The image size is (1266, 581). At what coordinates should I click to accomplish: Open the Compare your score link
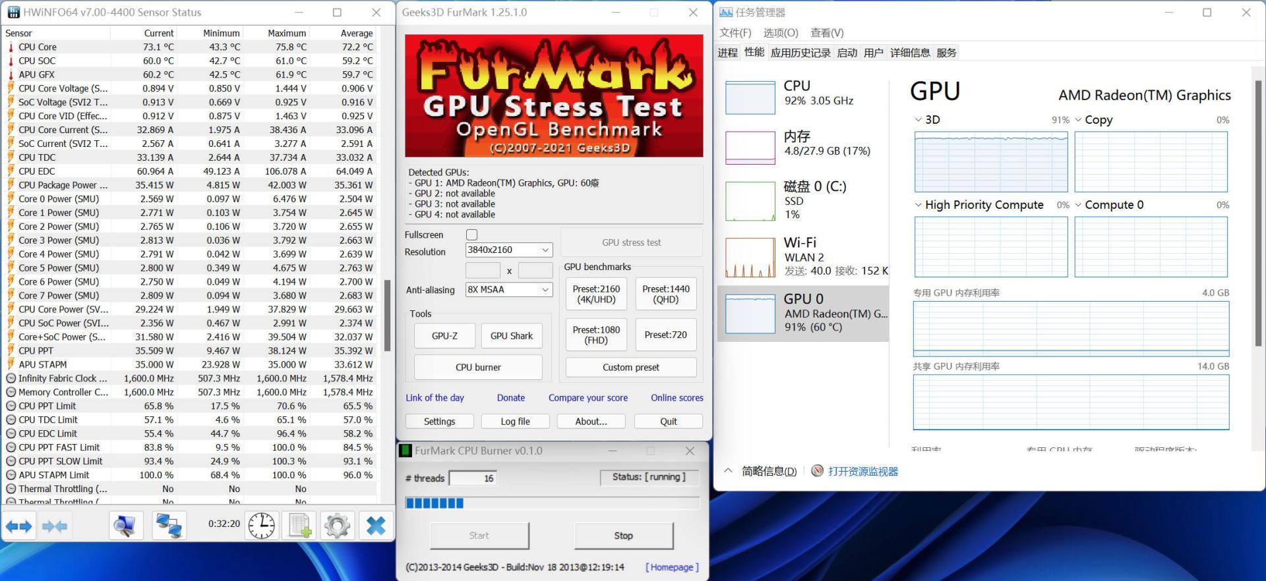click(588, 398)
